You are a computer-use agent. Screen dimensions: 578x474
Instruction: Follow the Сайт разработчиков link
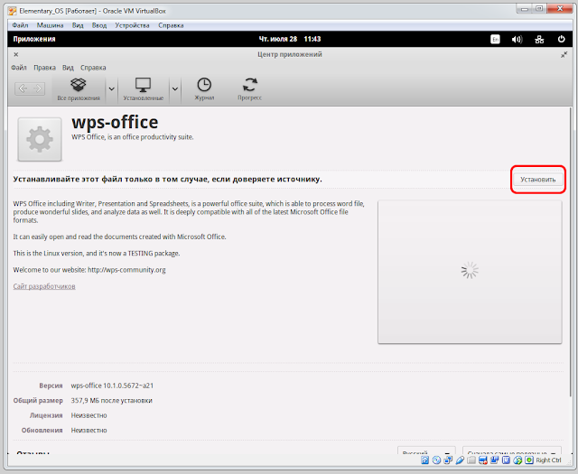click(x=44, y=286)
